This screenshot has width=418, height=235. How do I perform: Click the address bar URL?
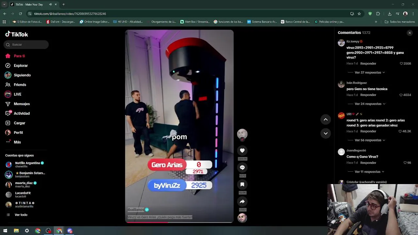click(70, 14)
